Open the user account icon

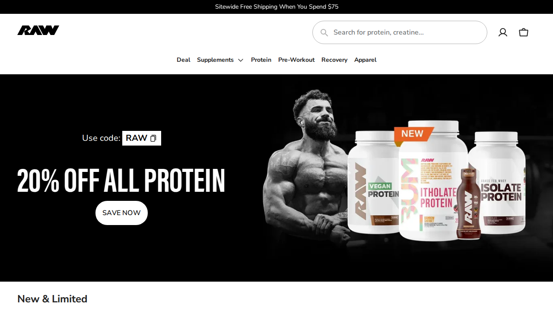[x=503, y=32]
